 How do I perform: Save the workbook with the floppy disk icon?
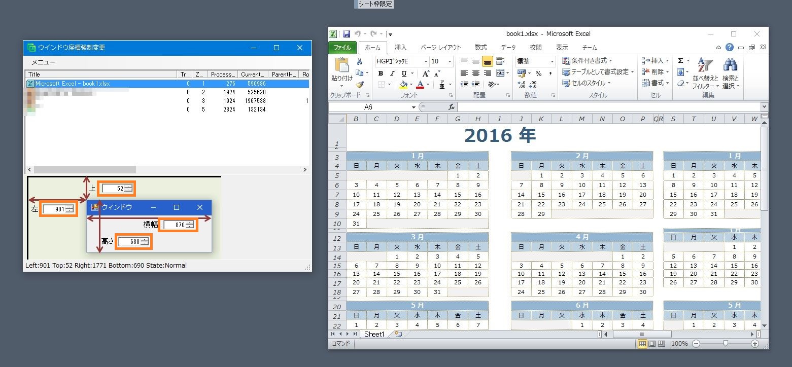point(347,34)
